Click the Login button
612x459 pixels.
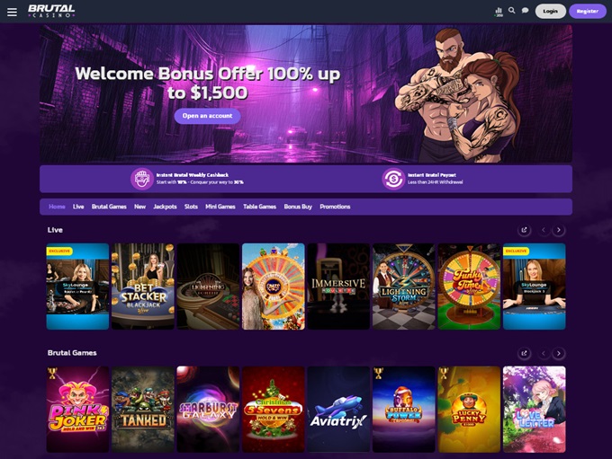pyautogui.click(x=550, y=12)
